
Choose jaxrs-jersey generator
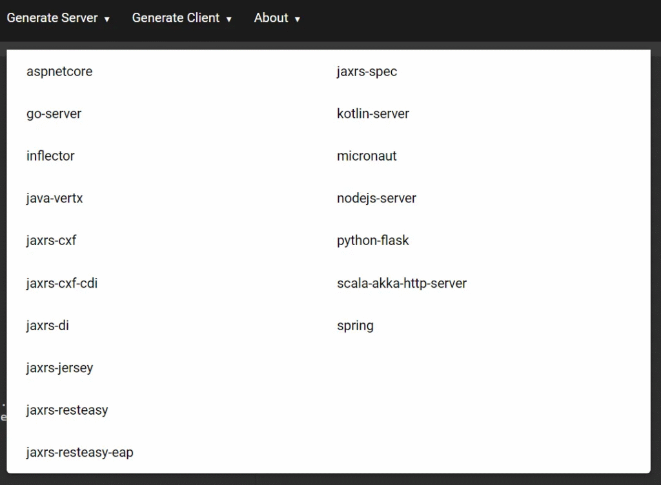coord(59,368)
